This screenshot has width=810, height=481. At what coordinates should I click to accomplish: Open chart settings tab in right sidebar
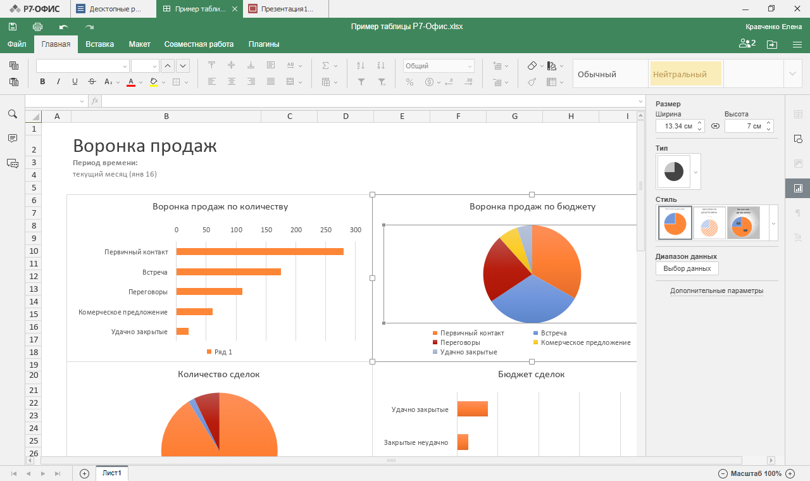pyautogui.click(x=797, y=188)
